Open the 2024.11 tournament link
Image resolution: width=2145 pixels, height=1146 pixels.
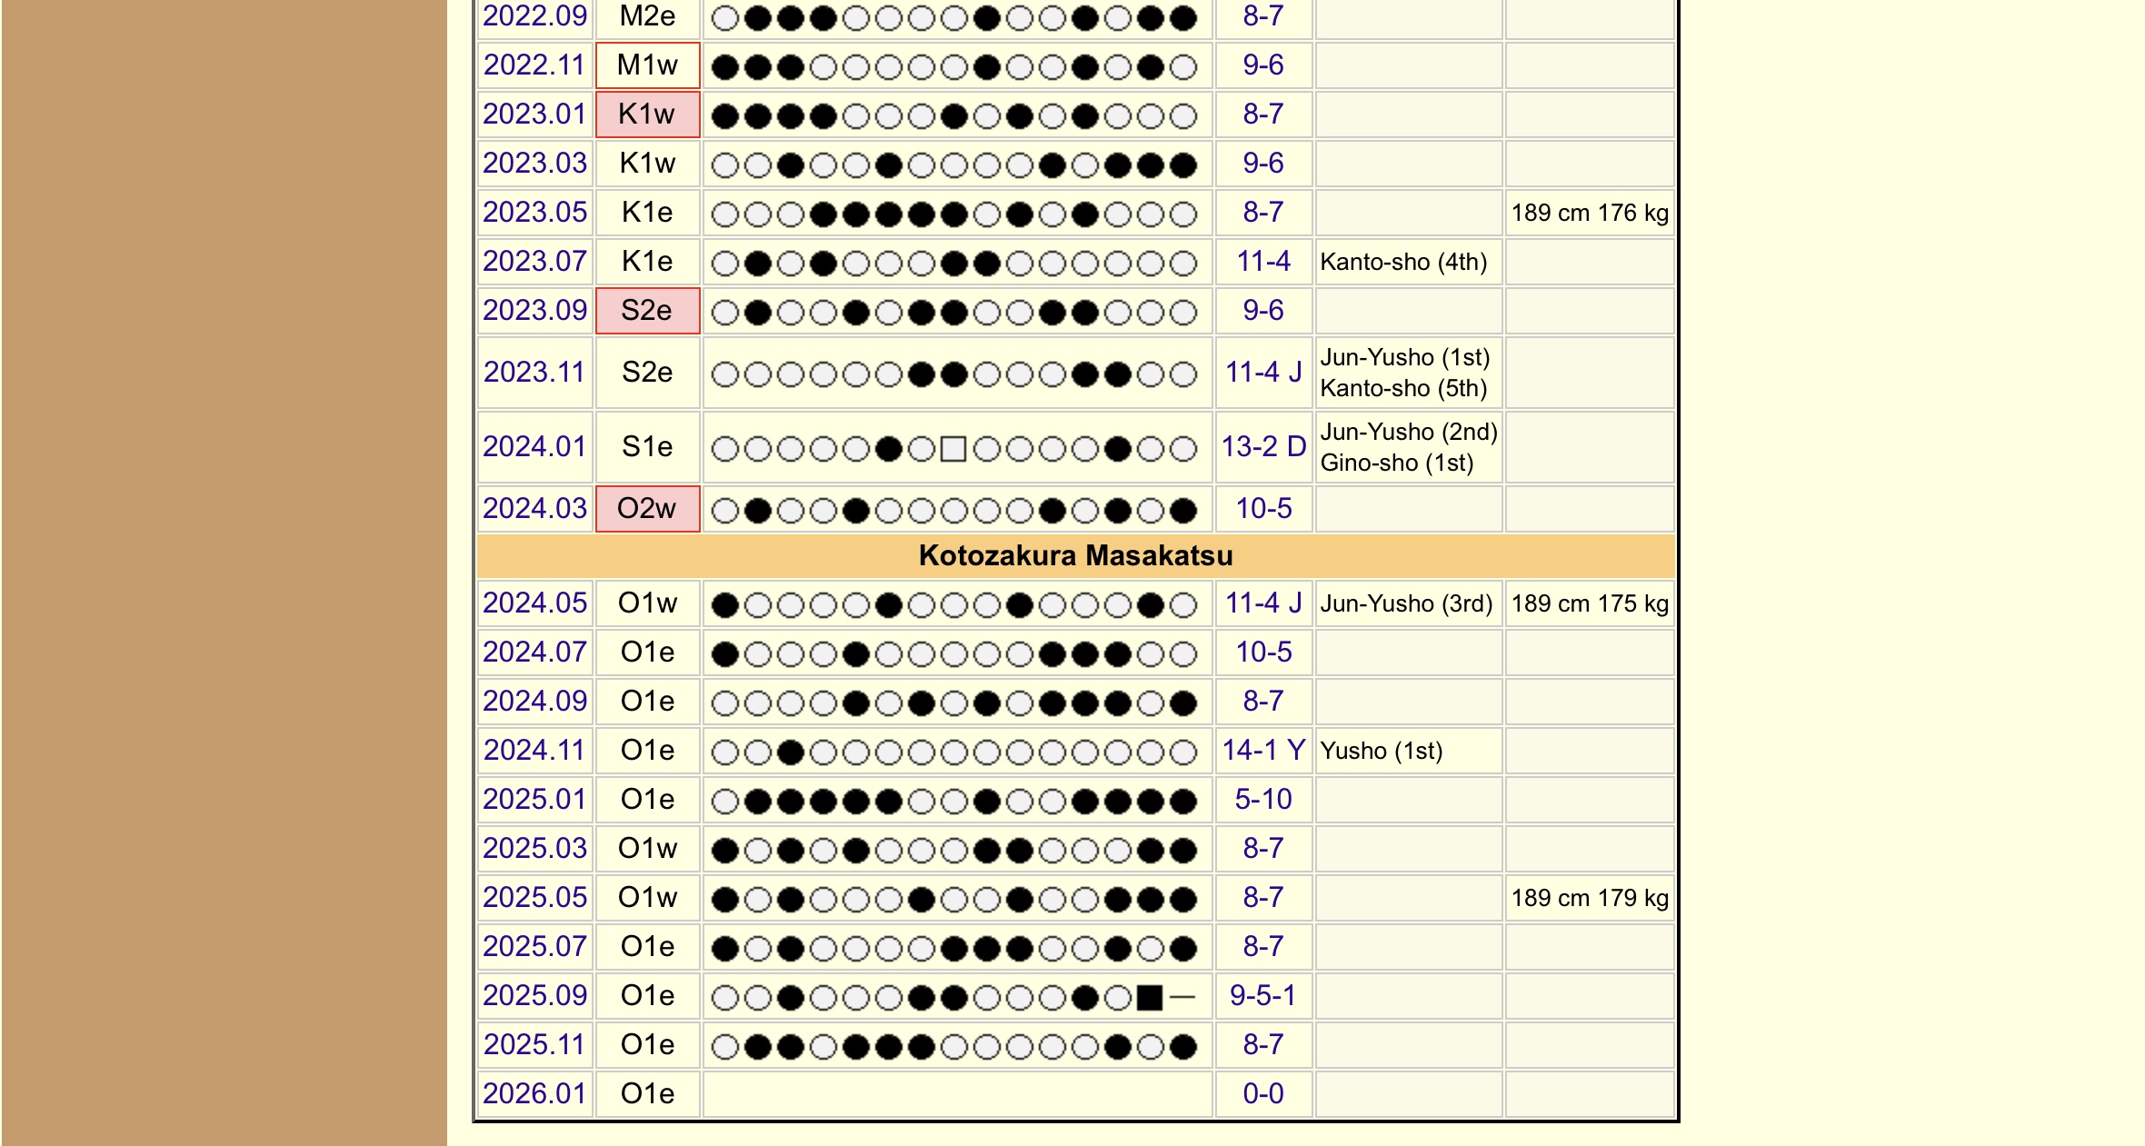pyautogui.click(x=534, y=751)
